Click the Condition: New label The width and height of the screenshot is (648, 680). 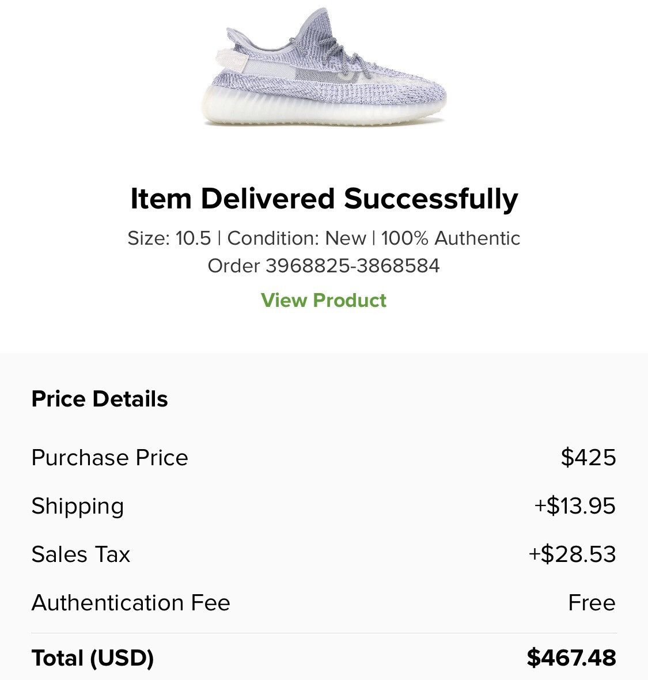click(x=297, y=238)
